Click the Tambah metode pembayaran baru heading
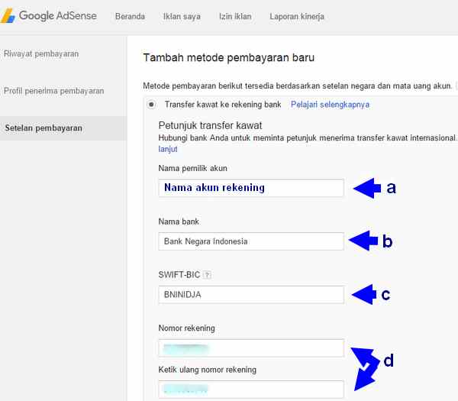458x401 pixels. [x=229, y=57]
